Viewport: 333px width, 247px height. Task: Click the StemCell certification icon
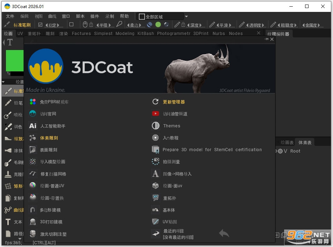click(x=155, y=150)
